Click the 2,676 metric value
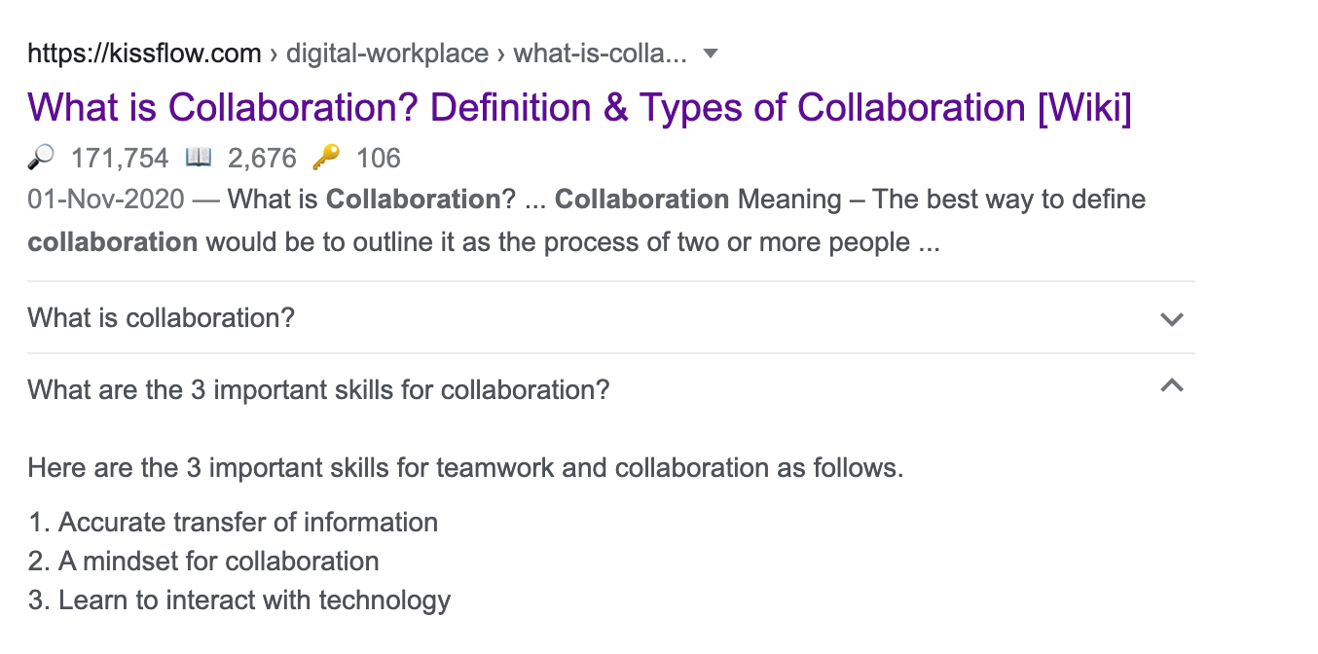The image size is (1318, 654). [x=262, y=158]
